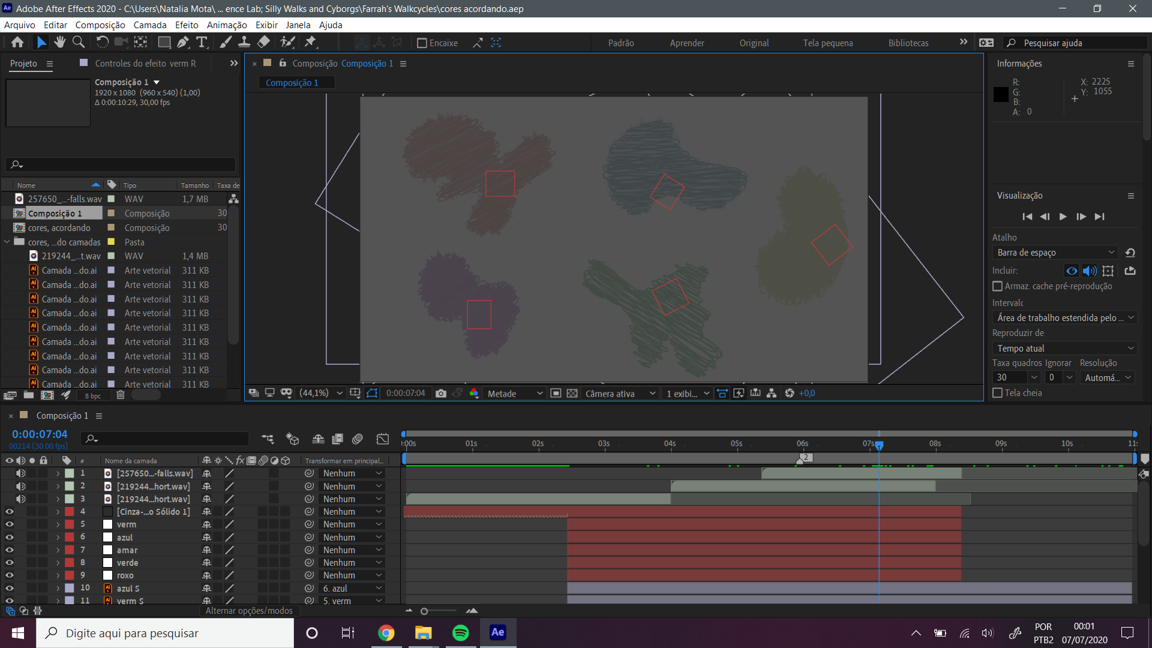Select the Puppet Pin tool

[310, 42]
